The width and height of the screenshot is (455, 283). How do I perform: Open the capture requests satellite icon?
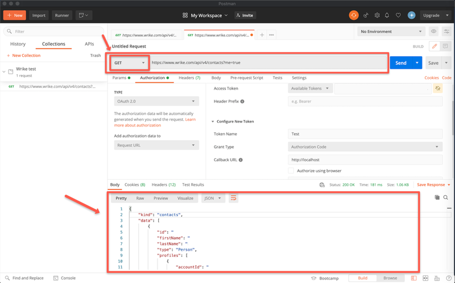[x=366, y=15]
